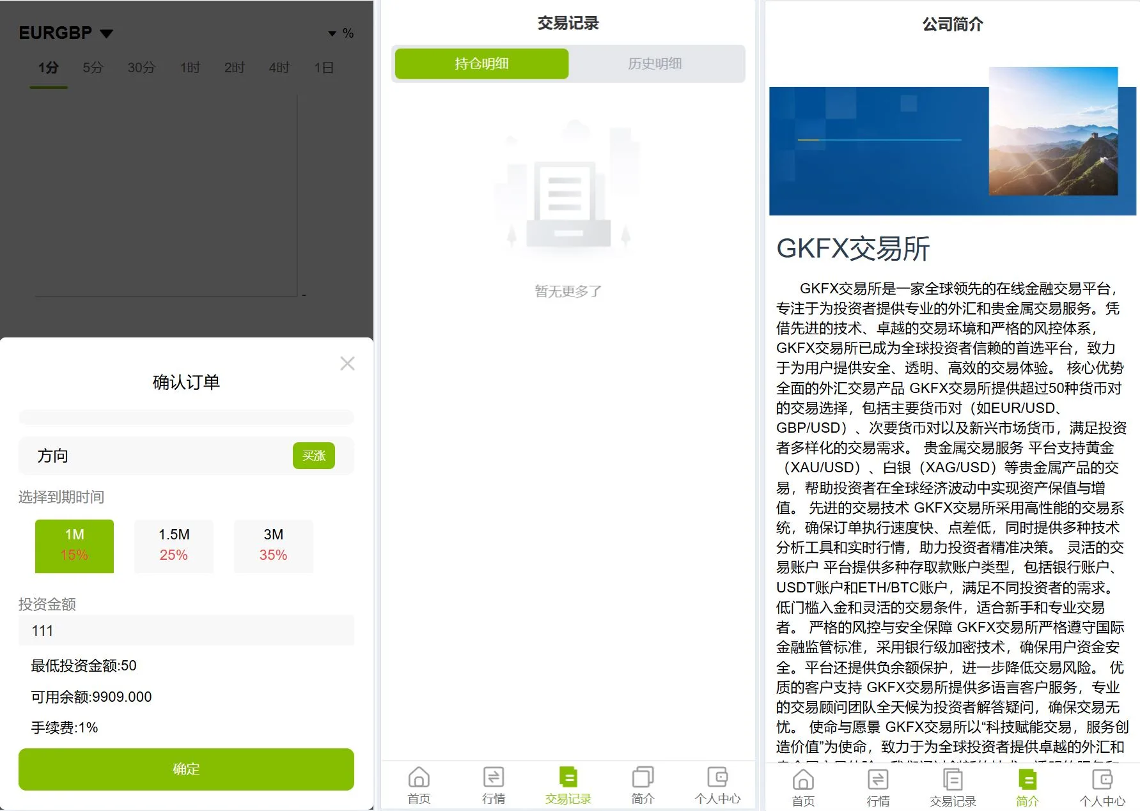Toggle the 买涨 direction selector

(x=313, y=456)
